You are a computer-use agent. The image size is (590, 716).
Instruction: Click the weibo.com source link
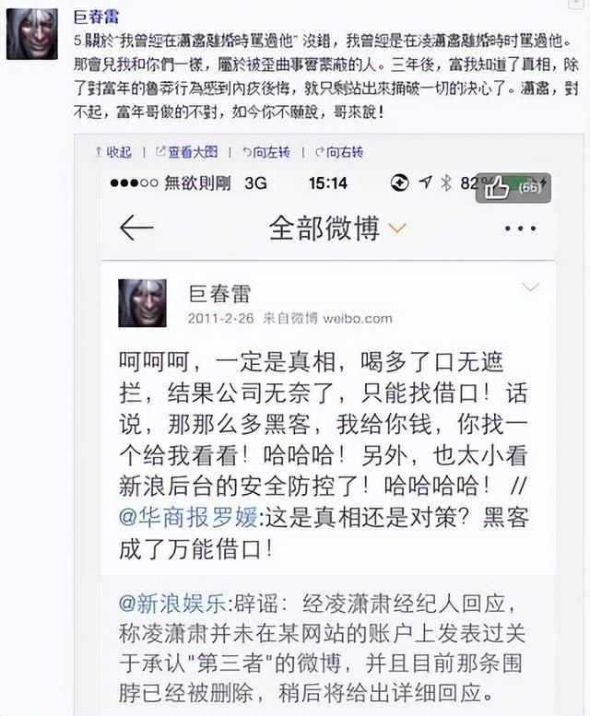point(358,318)
